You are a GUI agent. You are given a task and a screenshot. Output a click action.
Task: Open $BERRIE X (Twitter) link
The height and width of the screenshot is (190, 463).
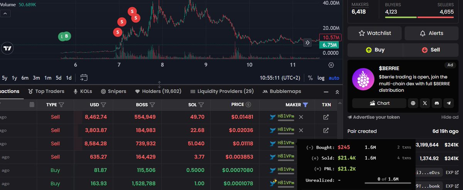[x=425, y=103]
